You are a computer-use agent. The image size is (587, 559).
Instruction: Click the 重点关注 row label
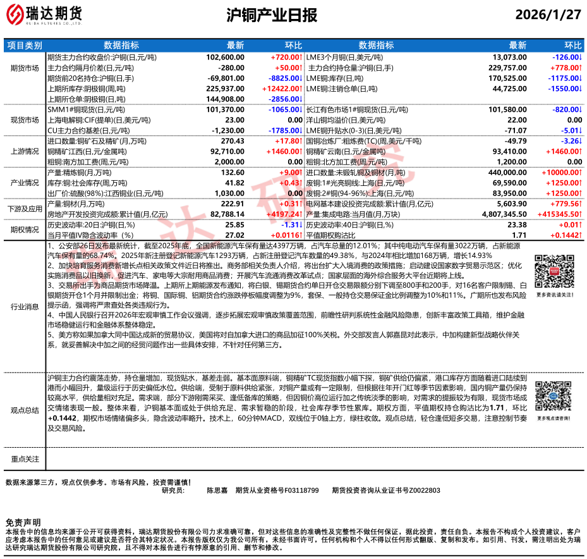click(25, 458)
